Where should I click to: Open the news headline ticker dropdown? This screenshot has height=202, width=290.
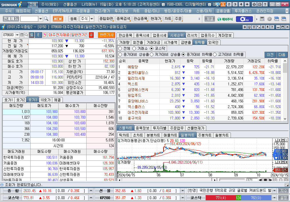coord(275,191)
